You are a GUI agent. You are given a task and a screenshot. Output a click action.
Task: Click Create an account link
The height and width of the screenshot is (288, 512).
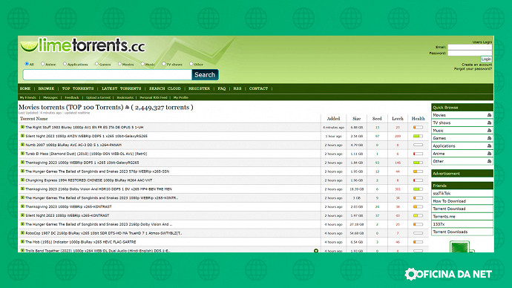(x=476, y=65)
